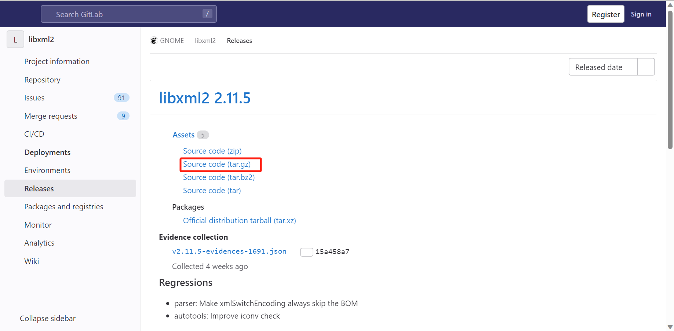Click the scroll-down arrow on the scrollbar
Viewport: 674px width, 331px height.
click(669, 327)
